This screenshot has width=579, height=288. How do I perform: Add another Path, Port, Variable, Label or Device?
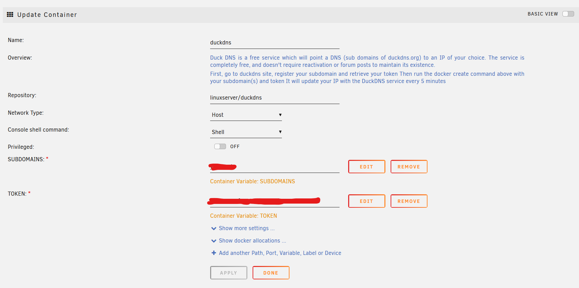(x=280, y=253)
